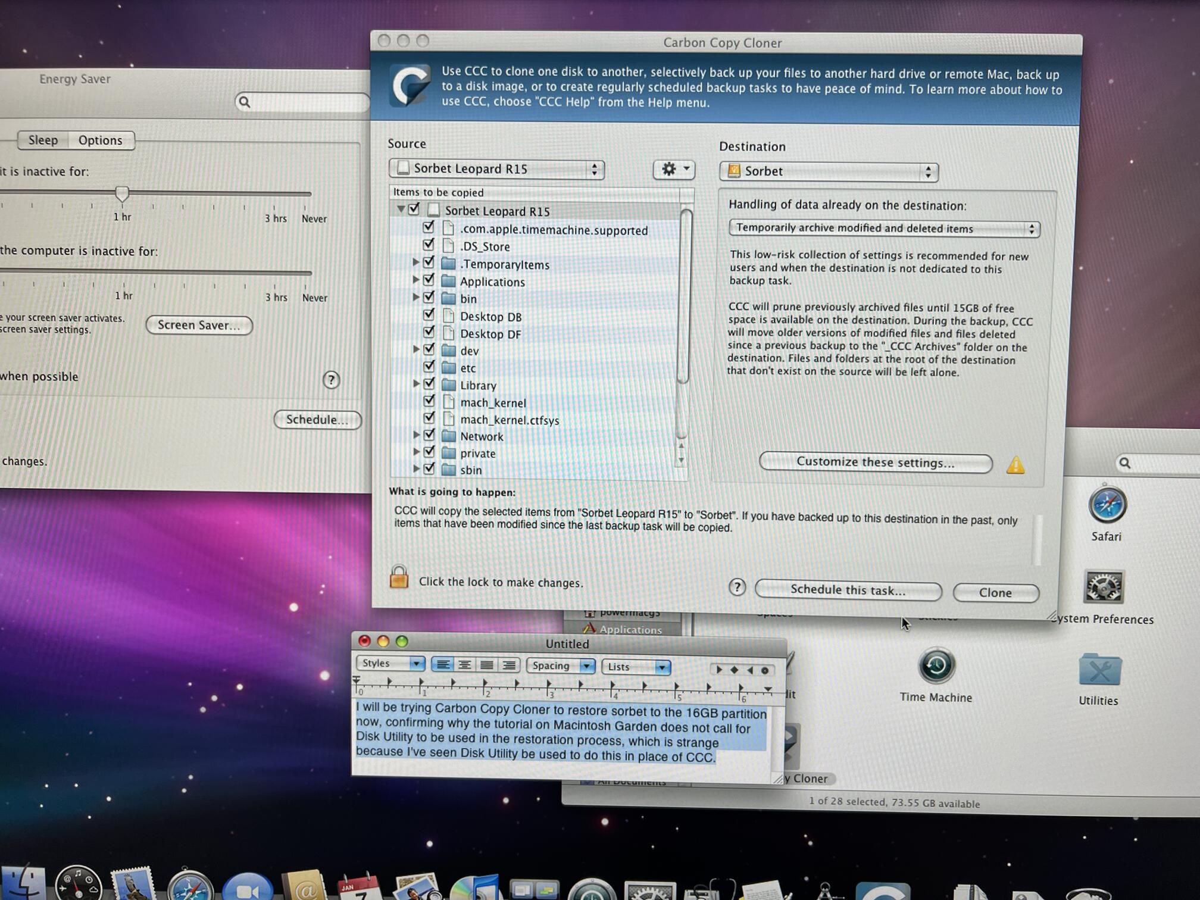Switch to the Sleep tab
1200x900 pixels.
43,140
